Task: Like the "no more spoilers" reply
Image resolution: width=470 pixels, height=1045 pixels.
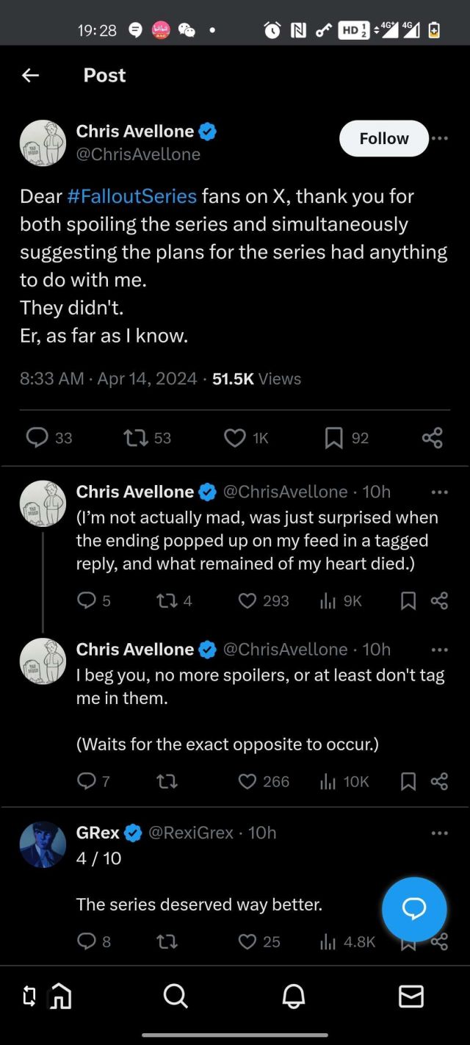Action: (x=248, y=781)
